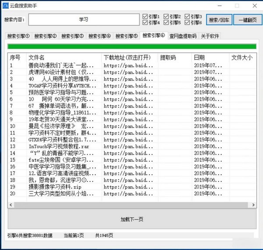
Task: Select row TOGAF学习资料分享AVTECH...
Action: click(132, 86)
